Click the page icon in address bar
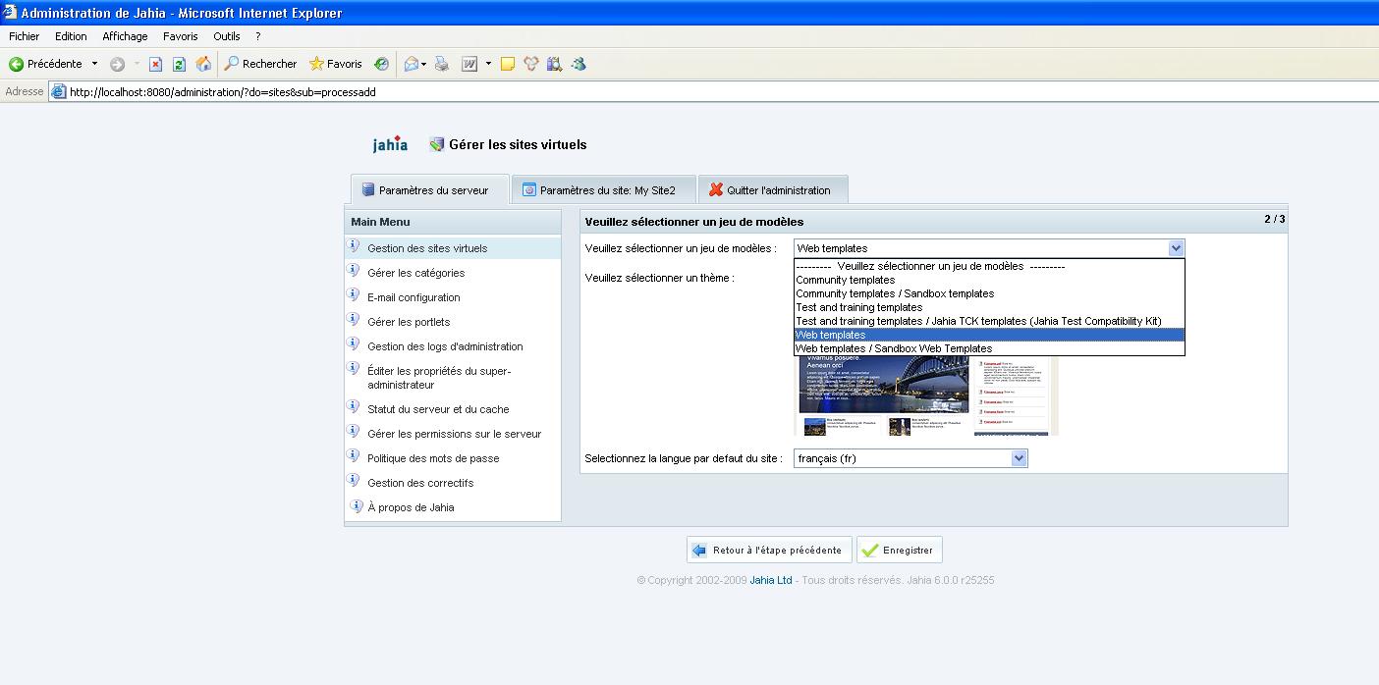 59,92
